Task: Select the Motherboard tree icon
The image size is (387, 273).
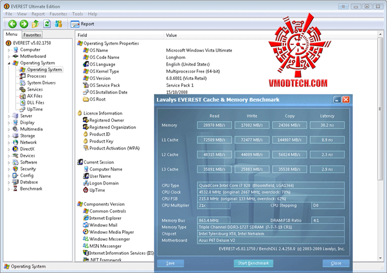Action: [x=16, y=56]
